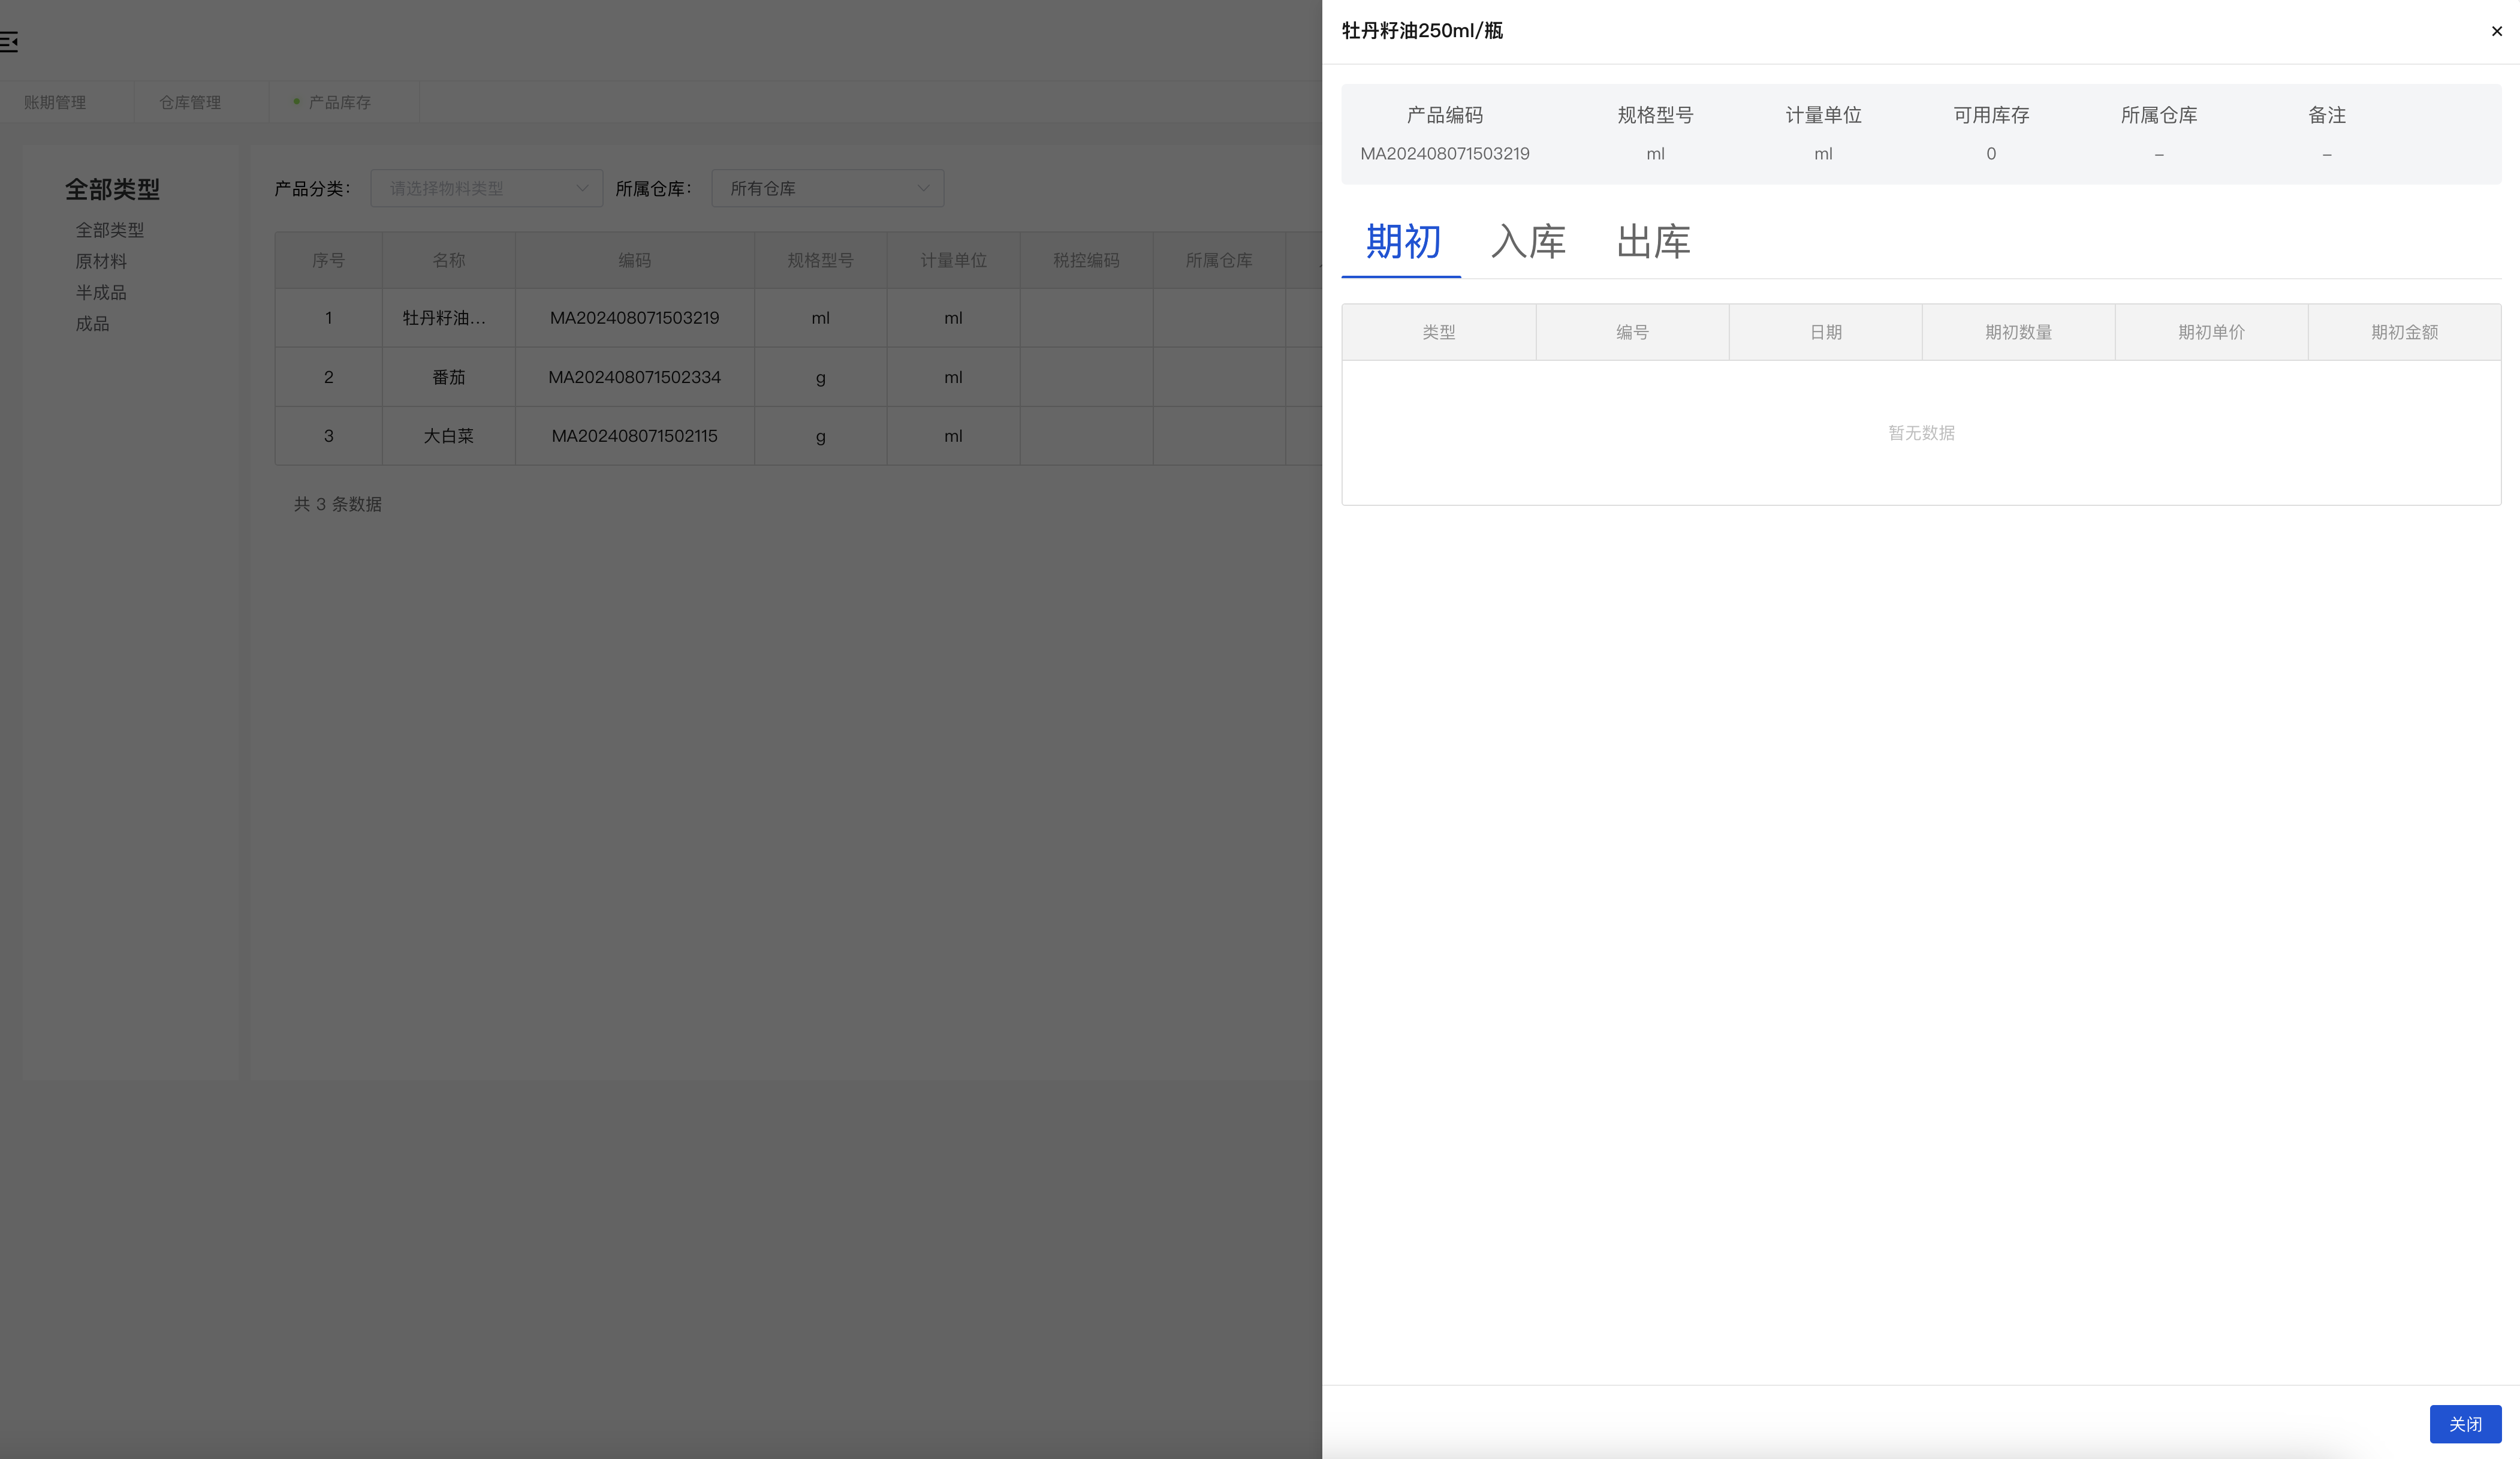
Task: Open the 产品分类 dropdown
Action: pyautogui.click(x=486, y=188)
